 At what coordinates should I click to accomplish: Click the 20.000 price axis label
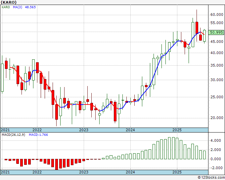click(217, 118)
